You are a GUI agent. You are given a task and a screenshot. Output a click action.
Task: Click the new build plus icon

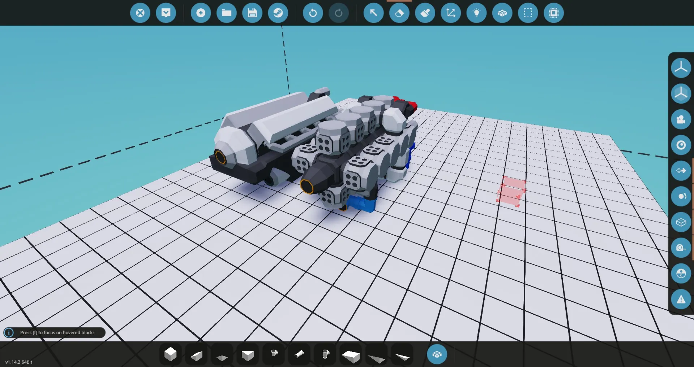(201, 13)
